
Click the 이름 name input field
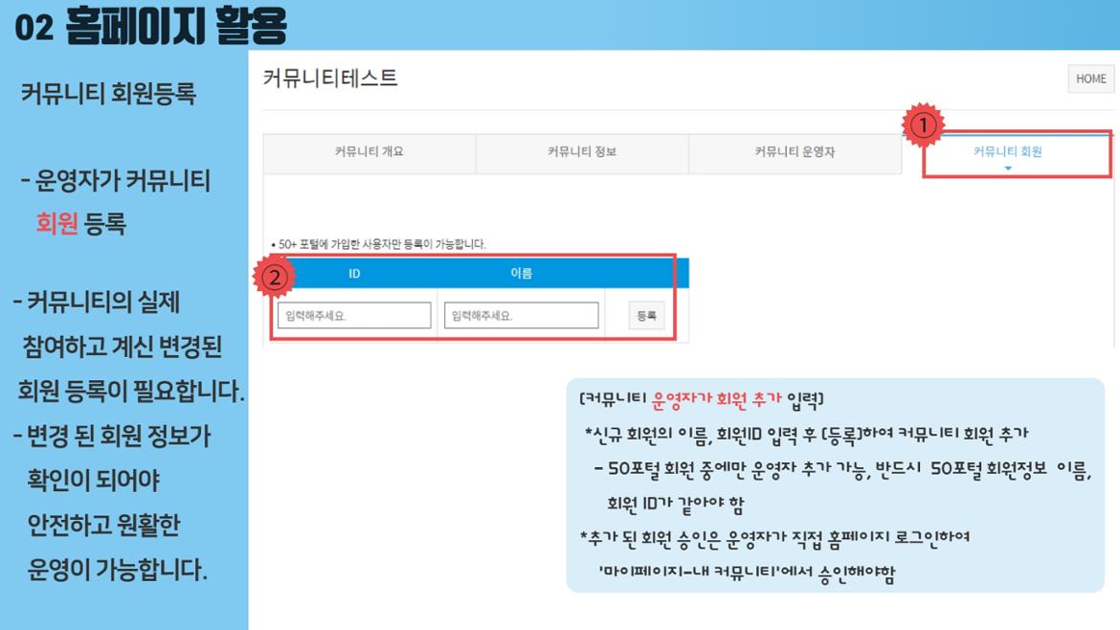tap(522, 315)
